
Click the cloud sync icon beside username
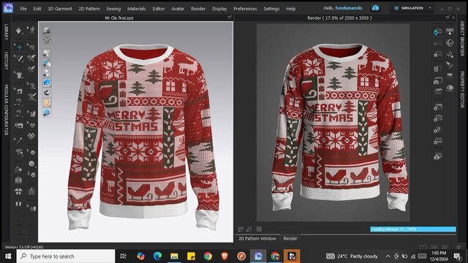[375, 8]
